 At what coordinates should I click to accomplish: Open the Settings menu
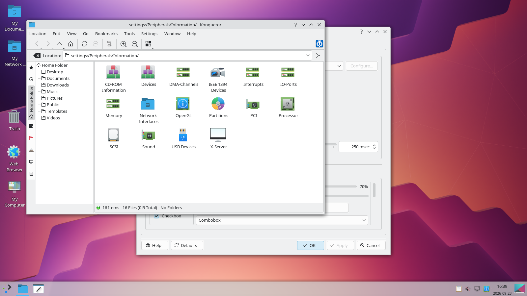[x=149, y=34]
